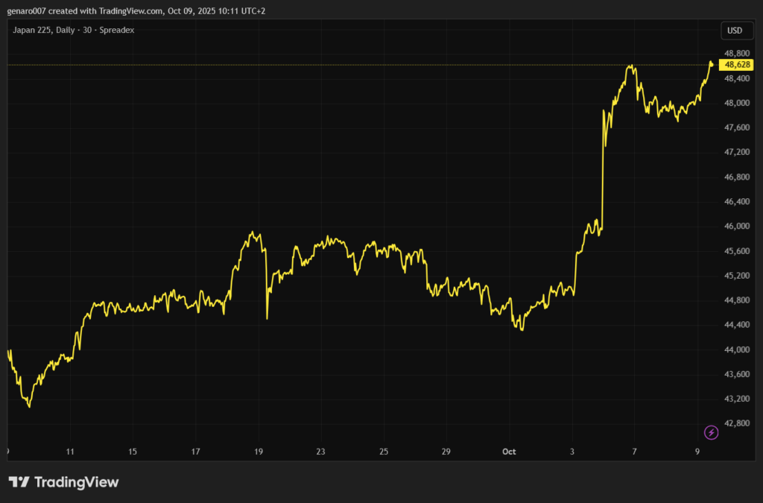
Task: Click the 11 date label on time axis
Action: click(69, 452)
